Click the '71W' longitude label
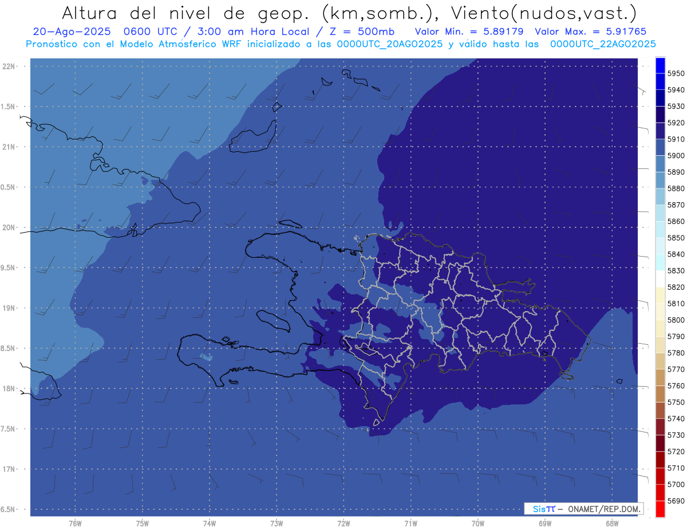 pyautogui.click(x=410, y=524)
